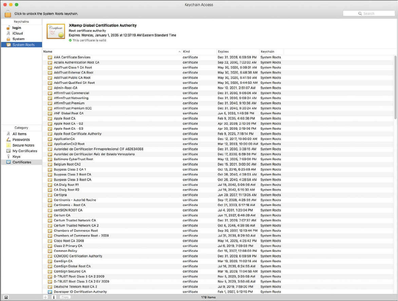Click the Cisco Root CA 2048 icon

pos(50,241)
